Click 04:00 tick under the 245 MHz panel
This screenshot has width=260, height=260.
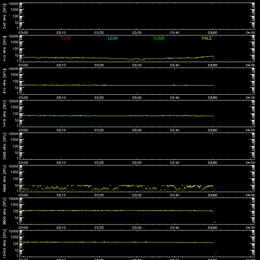[250, 33]
